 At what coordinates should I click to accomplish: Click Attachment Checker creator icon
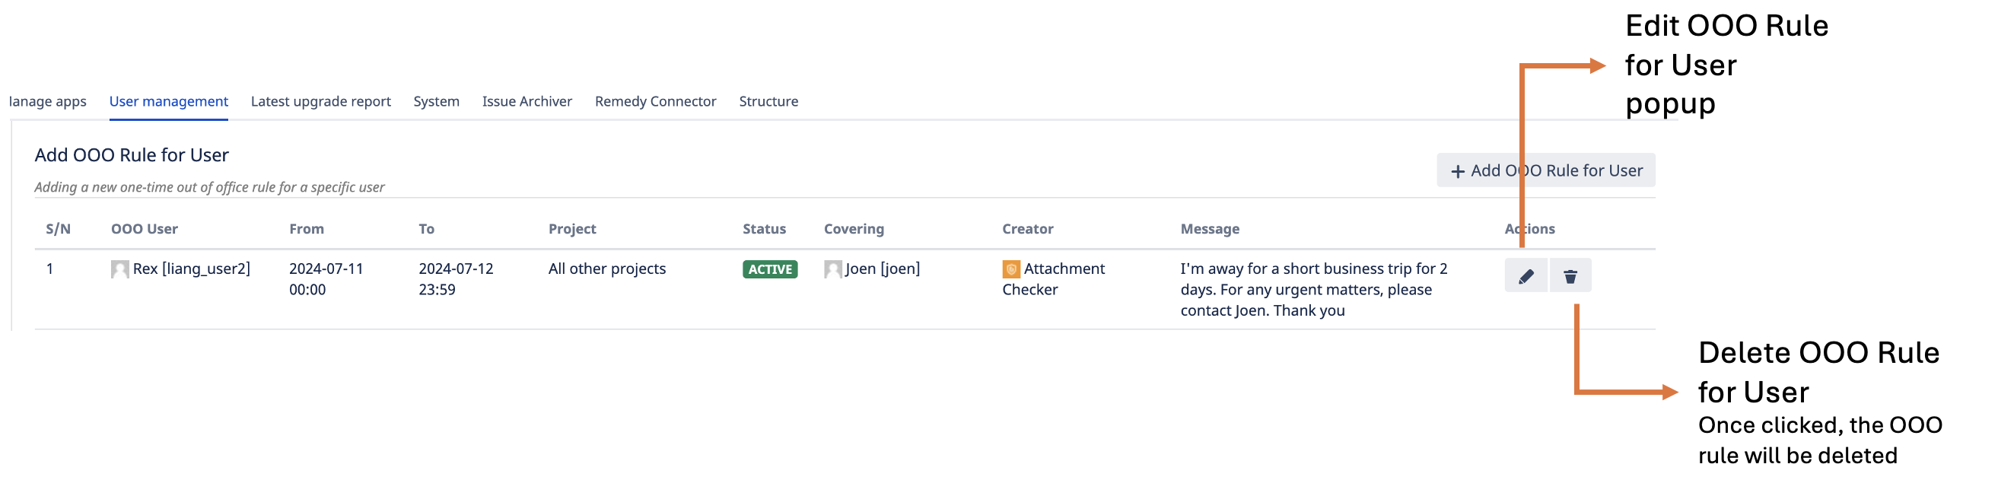point(1010,269)
